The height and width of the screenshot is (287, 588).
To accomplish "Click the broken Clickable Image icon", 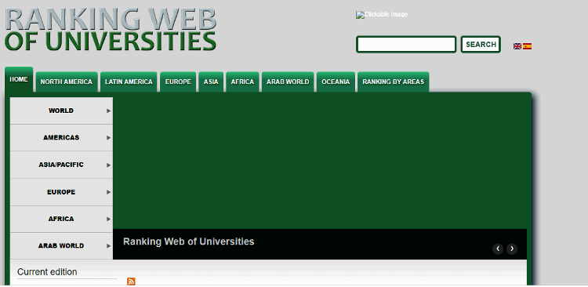I will [381, 15].
